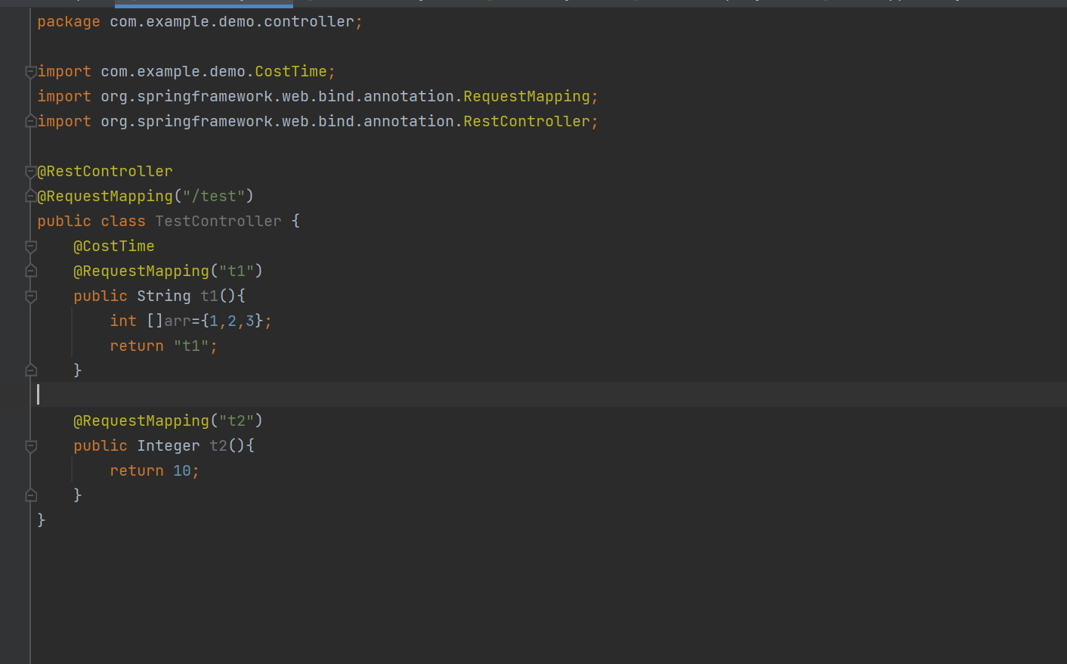Click fold end marker beside RestController import line
Screen dimensions: 1067x664
tap(31, 121)
